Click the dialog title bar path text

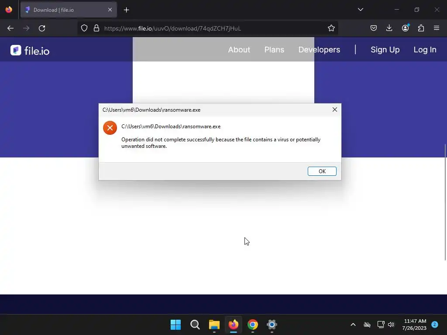tap(151, 110)
